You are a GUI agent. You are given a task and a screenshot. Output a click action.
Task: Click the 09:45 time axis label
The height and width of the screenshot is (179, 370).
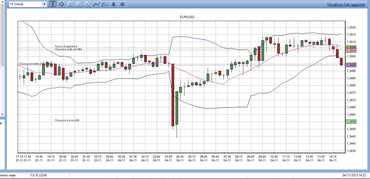pyautogui.click(x=262, y=158)
